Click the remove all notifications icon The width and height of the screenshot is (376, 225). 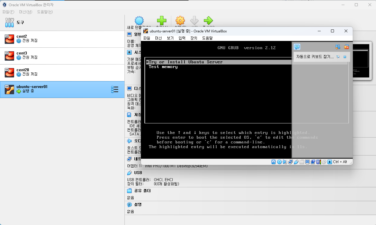[346, 47]
